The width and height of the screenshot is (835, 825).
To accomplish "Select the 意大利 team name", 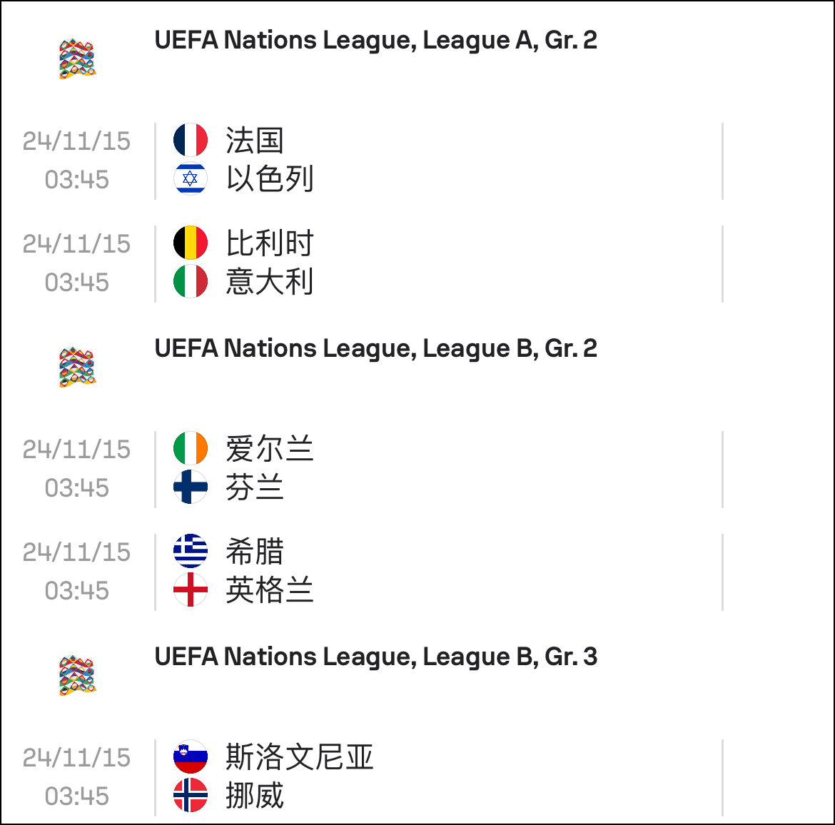I will [x=270, y=282].
